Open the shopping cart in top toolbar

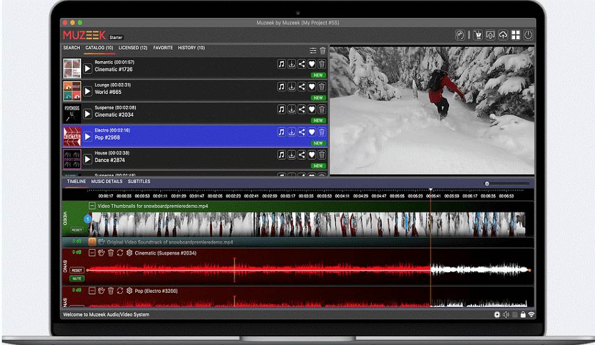click(478, 35)
